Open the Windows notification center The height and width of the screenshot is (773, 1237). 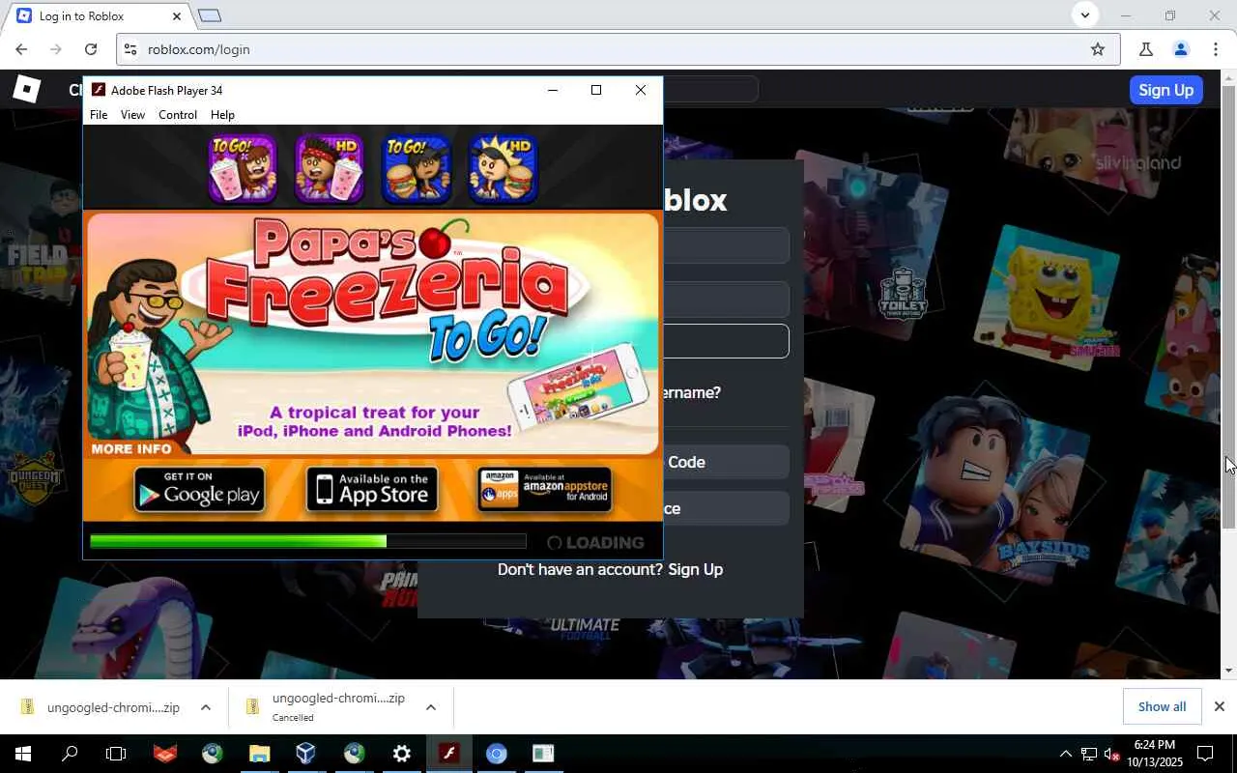click(x=1205, y=754)
